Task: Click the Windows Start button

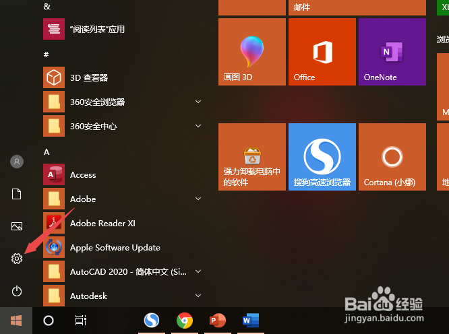Action: tap(16, 321)
